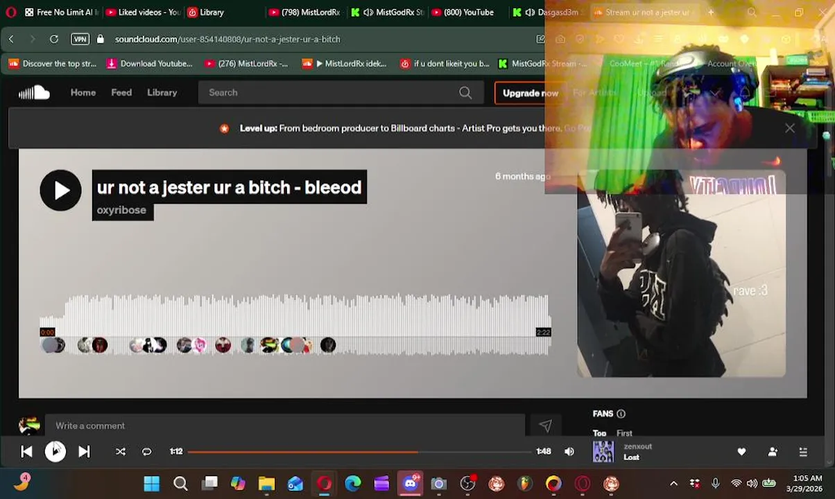
Task: Open the last commenter avatar on waveform
Action: tap(328, 344)
